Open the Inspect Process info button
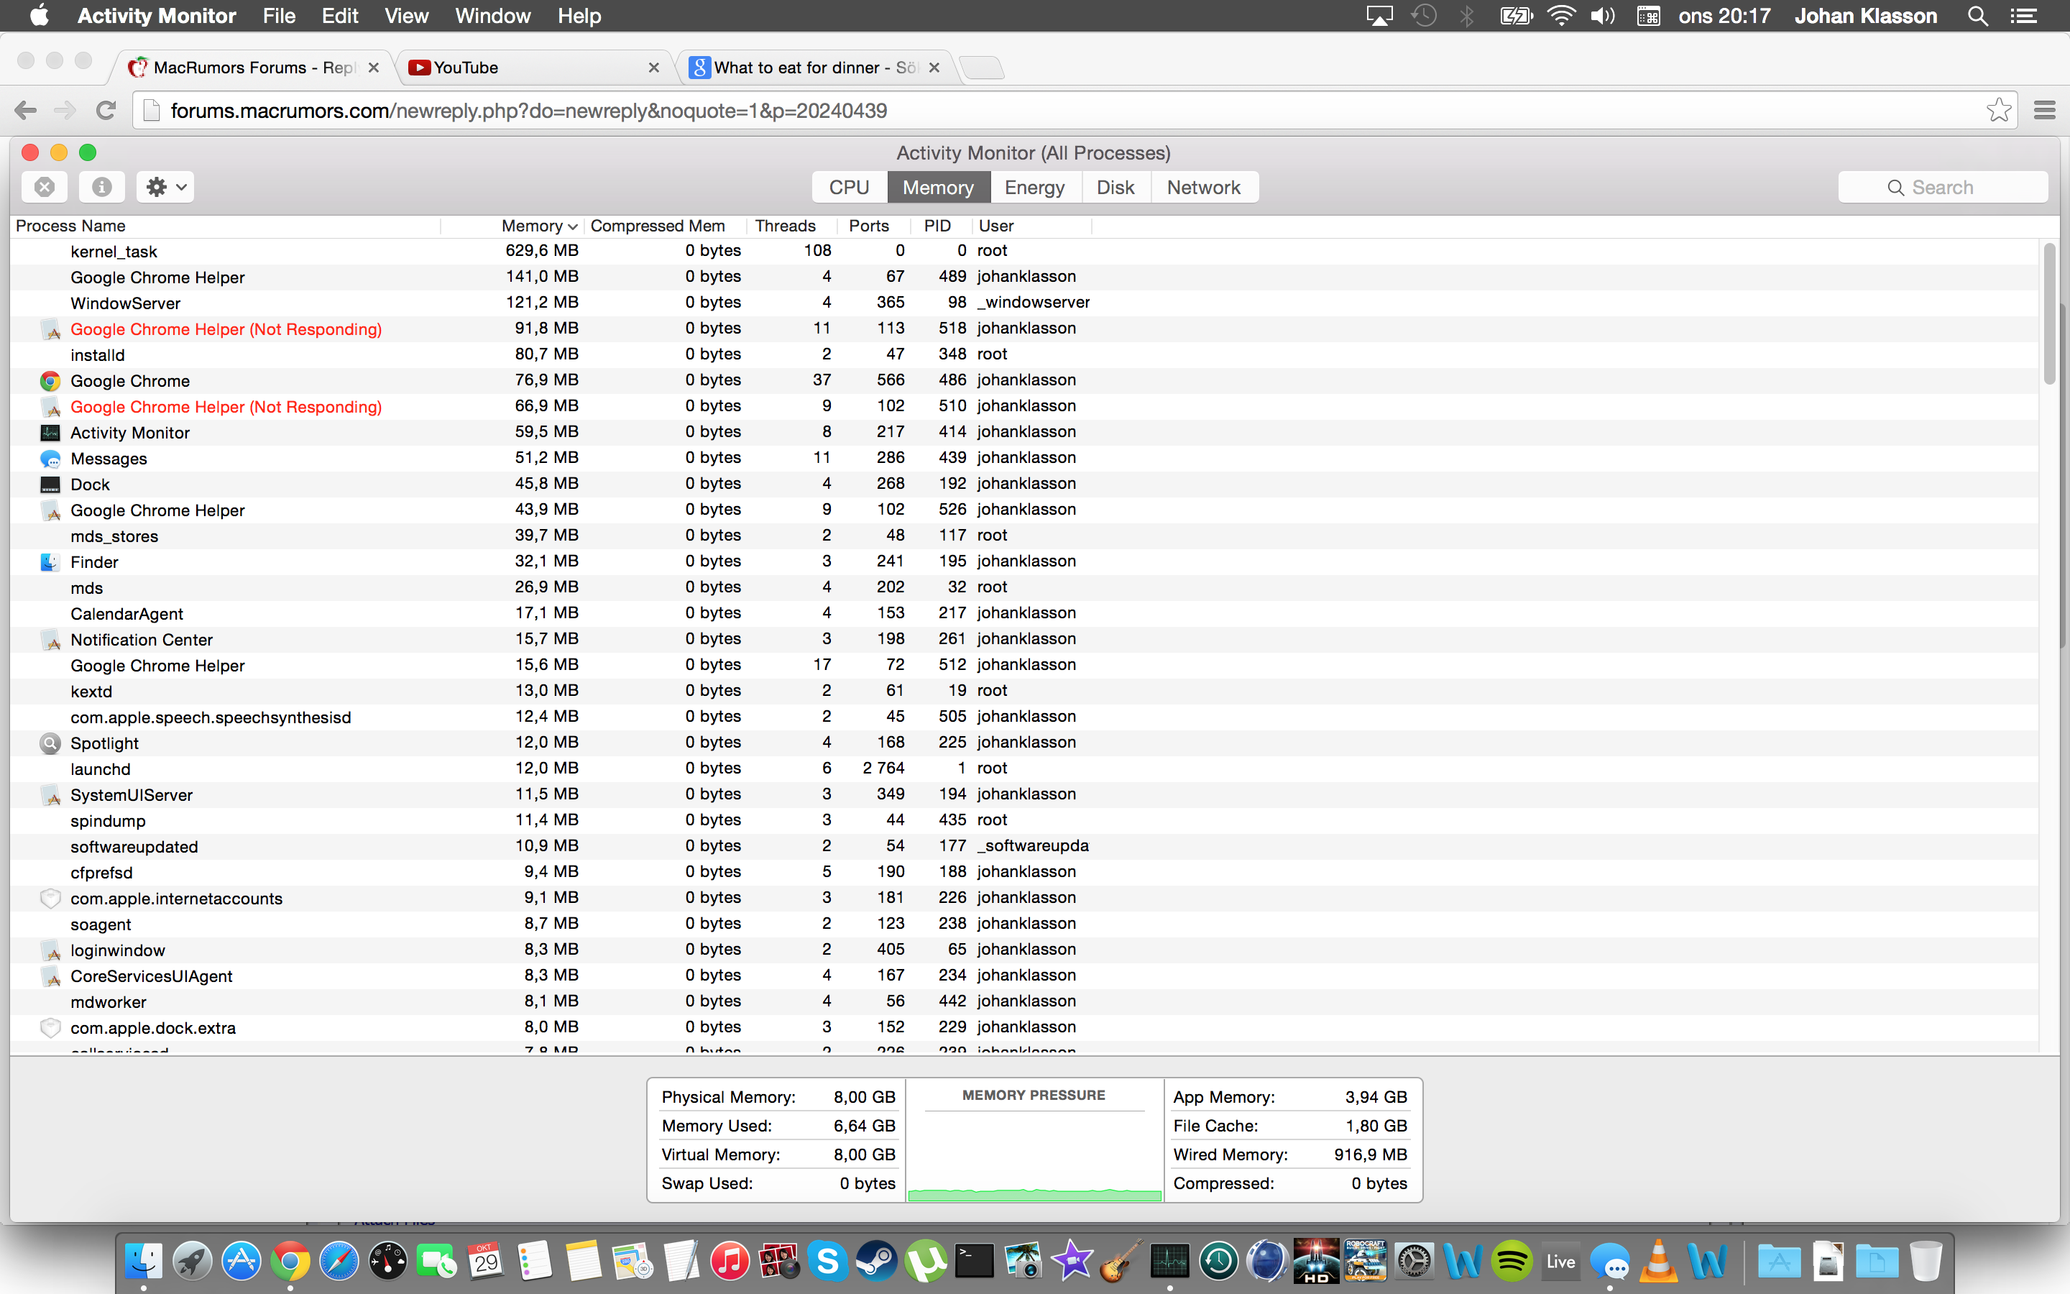Image resolution: width=2070 pixels, height=1294 pixels. (x=102, y=187)
